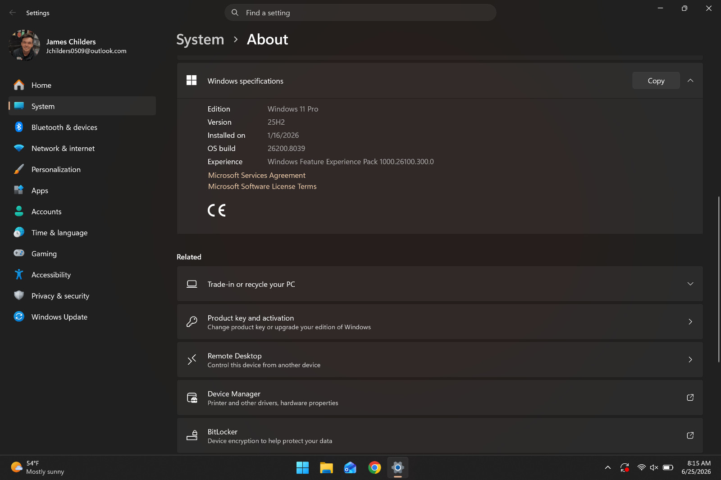Click the Accessibility figure icon
The height and width of the screenshot is (480, 721).
pos(19,274)
